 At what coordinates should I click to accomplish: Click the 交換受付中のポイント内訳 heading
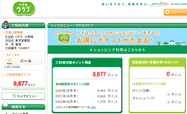[x=149, y=84]
